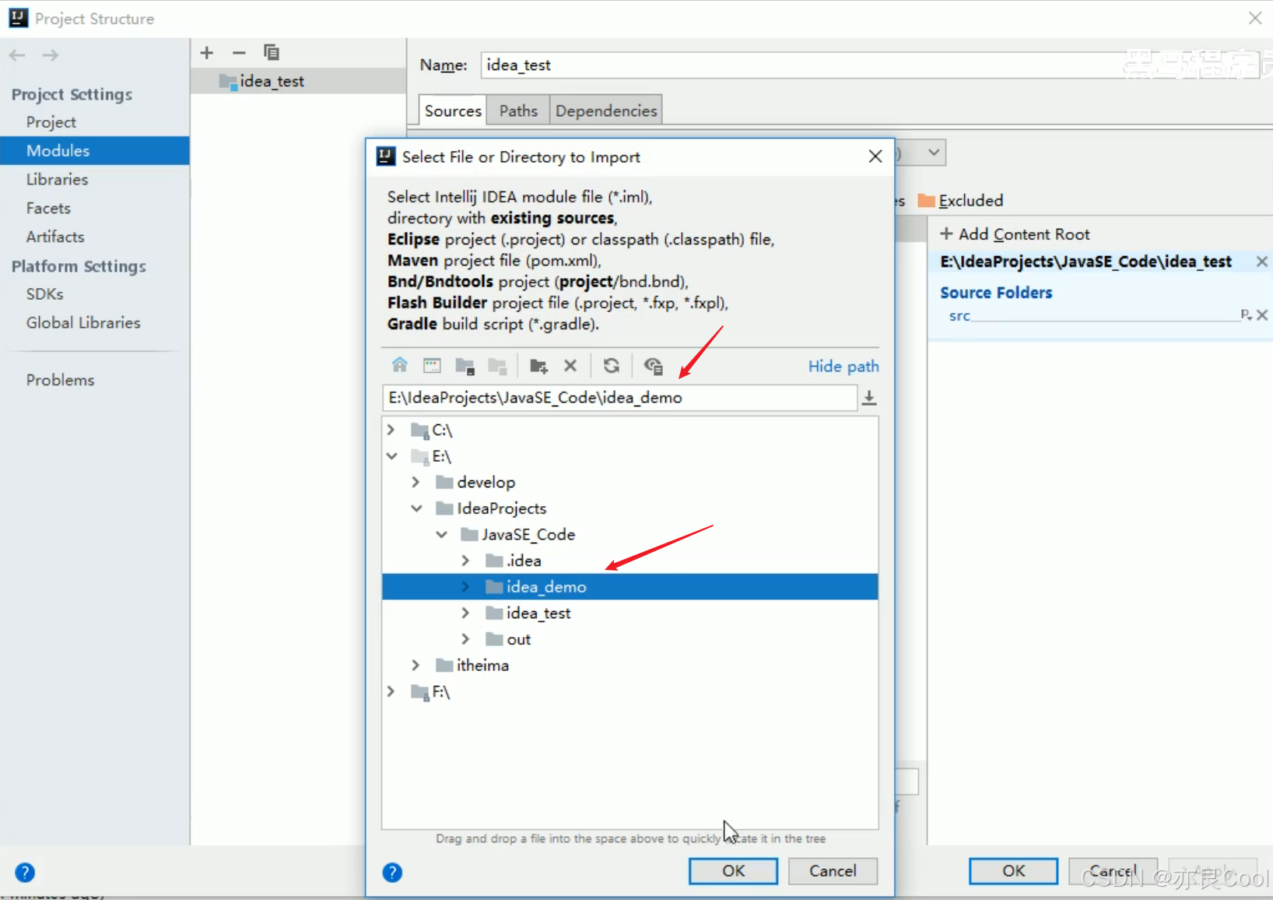Expand the idea_test folder in tree
The width and height of the screenshot is (1273, 900).
coord(465,613)
